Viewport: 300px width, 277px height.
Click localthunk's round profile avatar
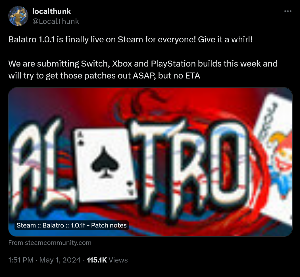pyautogui.click(x=18, y=16)
